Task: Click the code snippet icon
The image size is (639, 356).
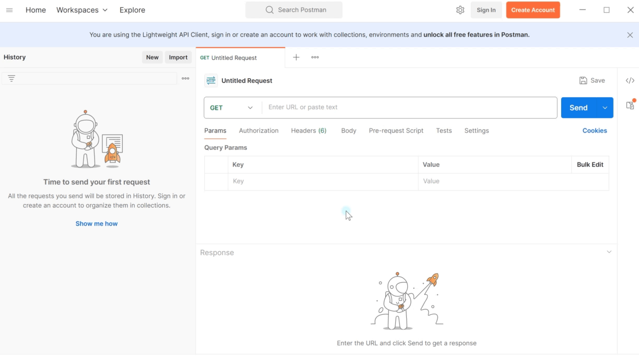Action: (x=630, y=80)
